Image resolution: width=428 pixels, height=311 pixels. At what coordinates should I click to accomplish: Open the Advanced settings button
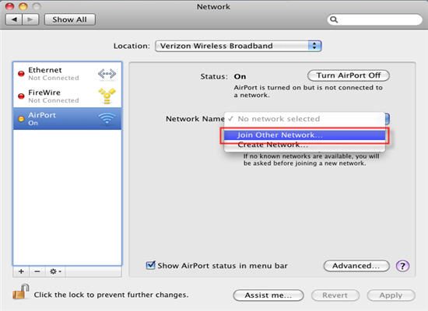tap(356, 266)
